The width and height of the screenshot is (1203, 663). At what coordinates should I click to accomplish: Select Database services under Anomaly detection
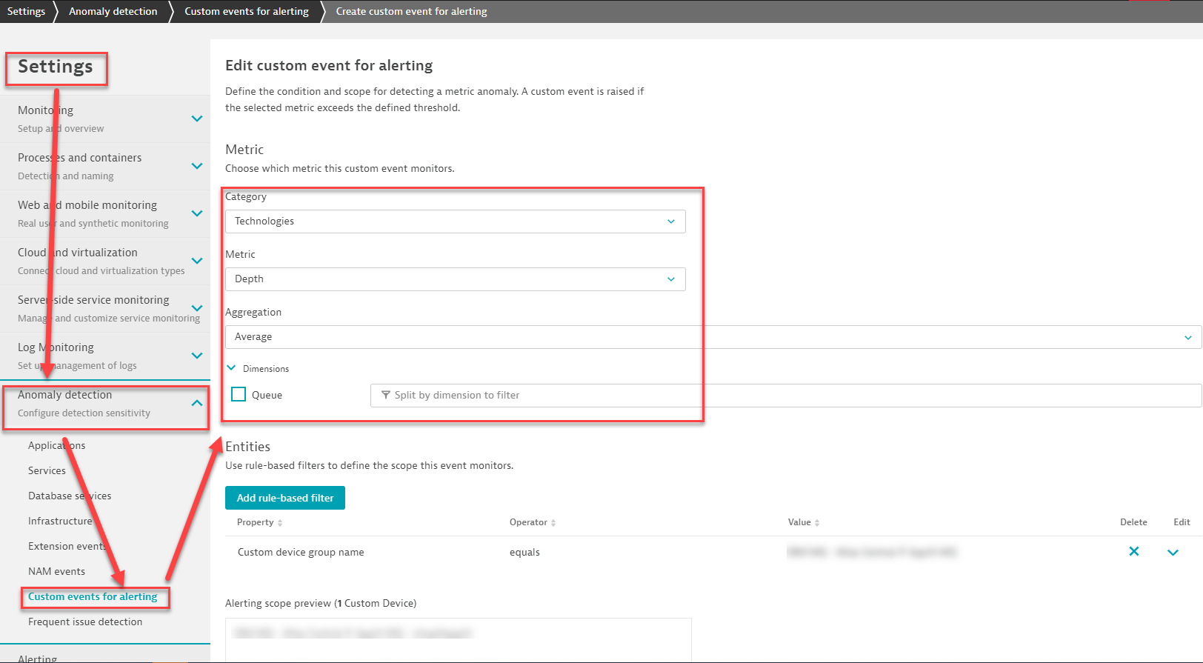pos(70,496)
